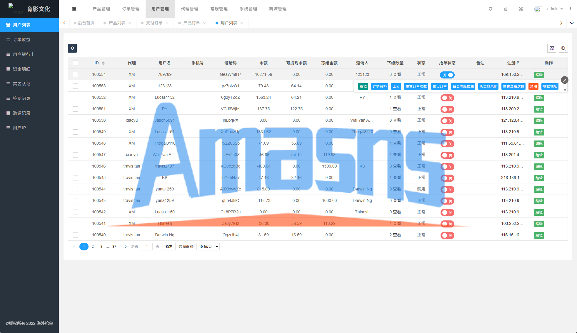Tick the select-all checkbox in the table header
The height and width of the screenshot is (333, 577).
click(75, 63)
